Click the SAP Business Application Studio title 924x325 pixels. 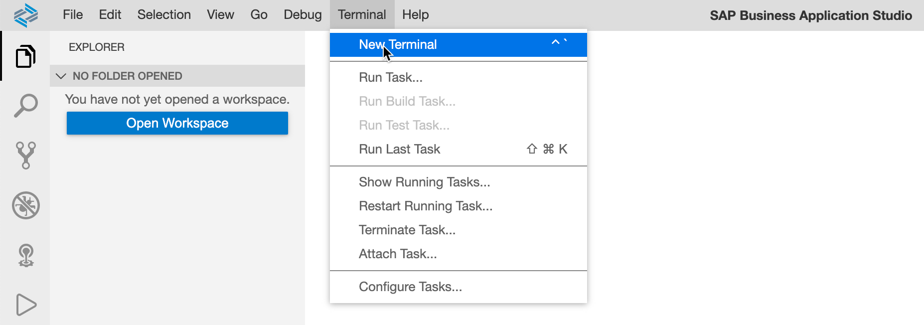(811, 15)
